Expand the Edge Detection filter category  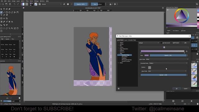point(118,49)
